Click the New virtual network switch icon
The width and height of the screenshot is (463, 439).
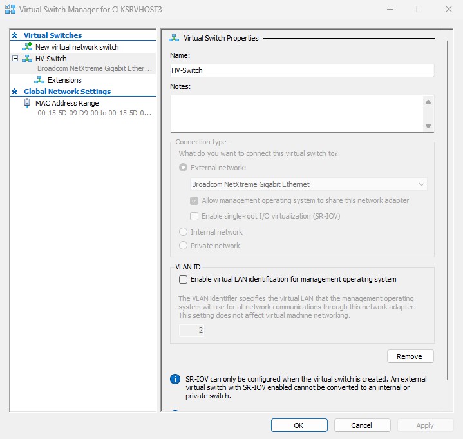tap(26, 47)
